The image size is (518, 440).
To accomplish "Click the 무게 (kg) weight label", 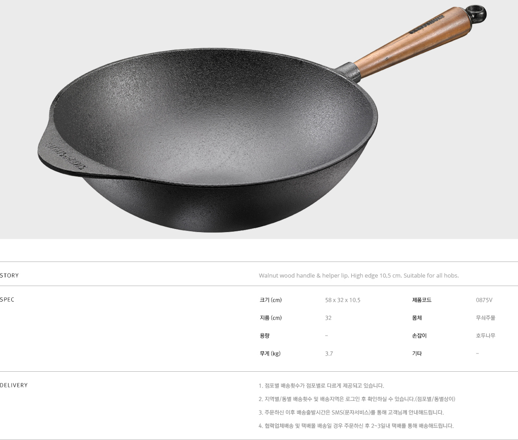I will click(270, 353).
